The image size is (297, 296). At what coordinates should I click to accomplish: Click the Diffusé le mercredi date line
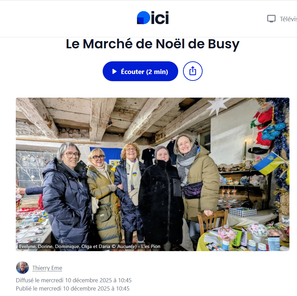point(74,280)
